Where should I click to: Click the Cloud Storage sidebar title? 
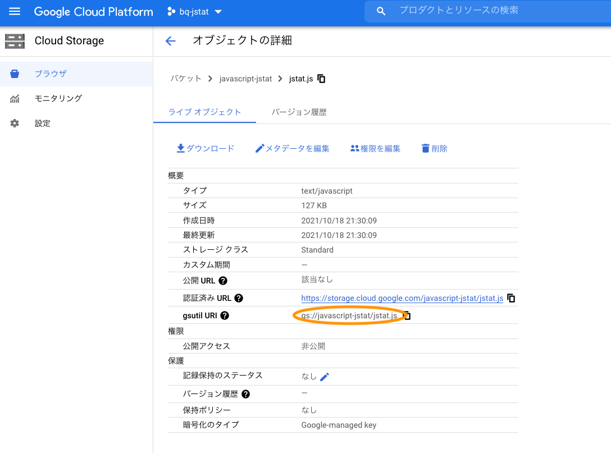point(70,41)
